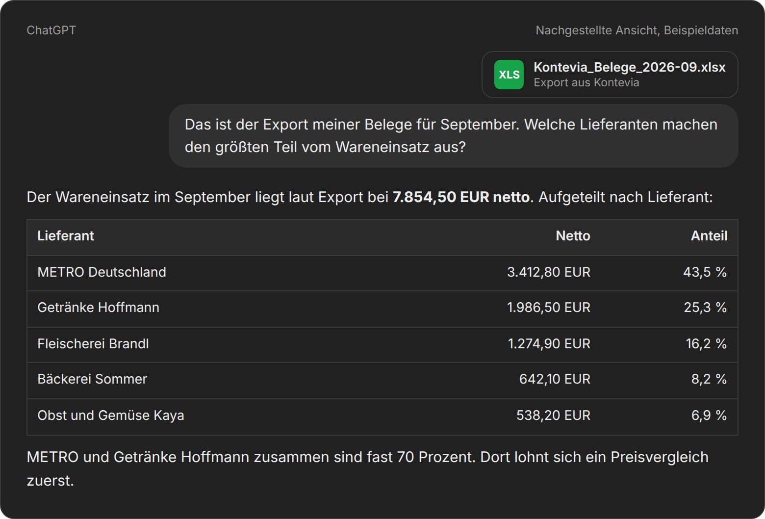Select the 'Fleischerei Brandl' cell

[93, 344]
